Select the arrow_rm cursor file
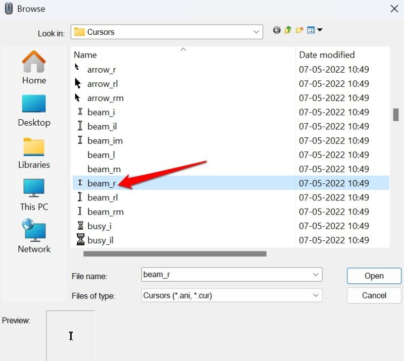The height and width of the screenshot is (361, 404). 105,98
